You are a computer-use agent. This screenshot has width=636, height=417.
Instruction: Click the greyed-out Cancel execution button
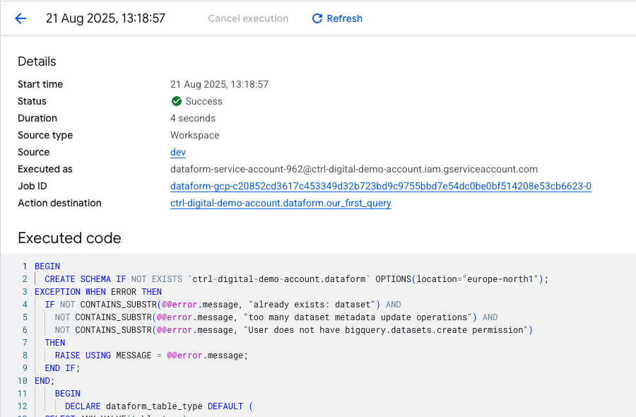[x=248, y=18]
